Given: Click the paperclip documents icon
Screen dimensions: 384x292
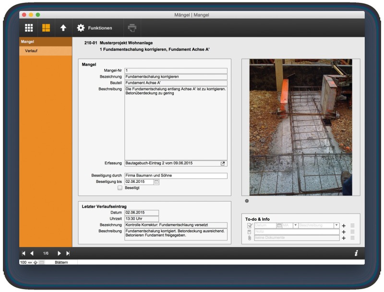Looking at the screenshot, I should 249,238.
